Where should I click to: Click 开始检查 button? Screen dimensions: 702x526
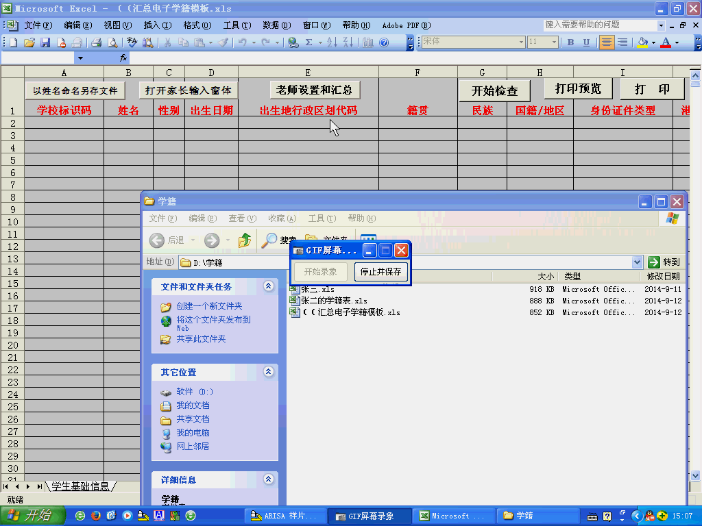click(495, 91)
